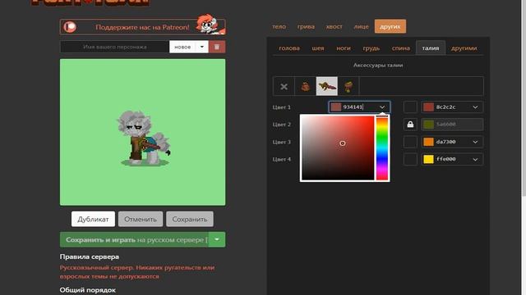
Task: Click the Аксессуары талии heading
Action: click(378, 66)
